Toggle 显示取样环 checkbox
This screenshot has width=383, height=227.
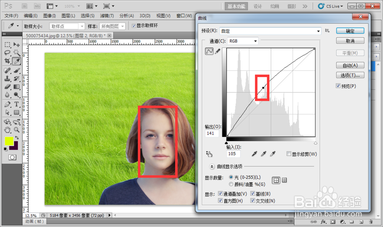click(134, 26)
